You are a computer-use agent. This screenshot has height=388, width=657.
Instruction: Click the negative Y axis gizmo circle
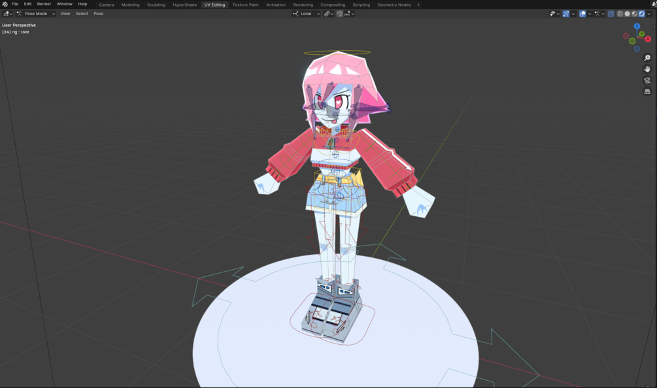pos(632,41)
